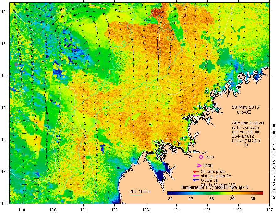Image resolution: width=276 pixels, height=213 pixels.
Task: Click the 126 longitude axis label
Action: [x=238, y=210]
